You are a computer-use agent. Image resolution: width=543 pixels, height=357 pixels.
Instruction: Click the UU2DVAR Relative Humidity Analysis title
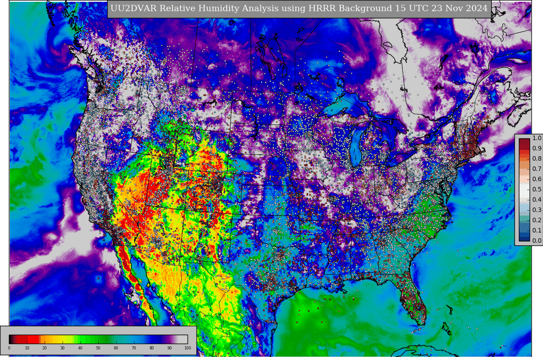[299, 8]
